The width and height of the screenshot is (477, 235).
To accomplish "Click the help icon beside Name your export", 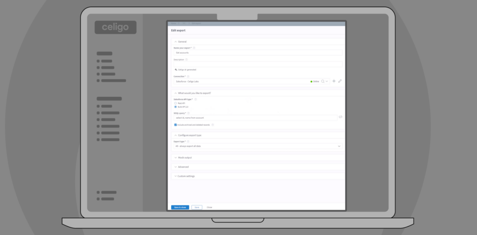I will (x=194, y=48).
